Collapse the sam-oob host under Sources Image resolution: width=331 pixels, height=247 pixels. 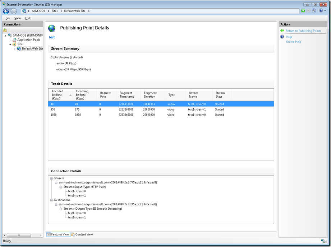pos(56,183)
